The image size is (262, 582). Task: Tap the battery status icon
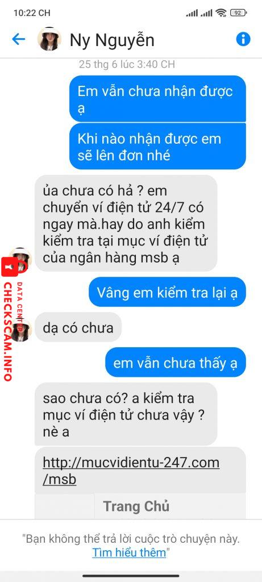(238, 13)
